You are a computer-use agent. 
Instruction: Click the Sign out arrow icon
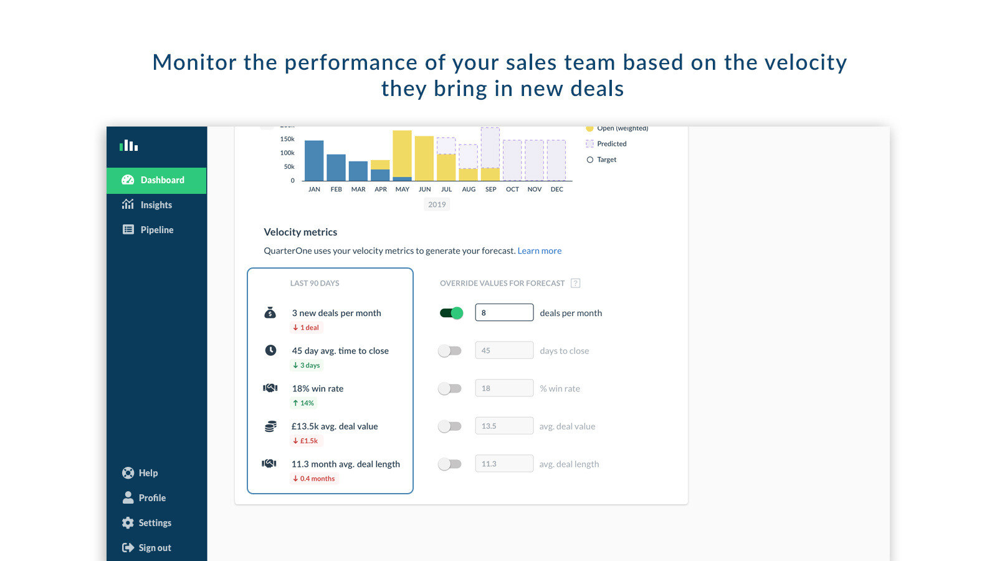(128, 547)
